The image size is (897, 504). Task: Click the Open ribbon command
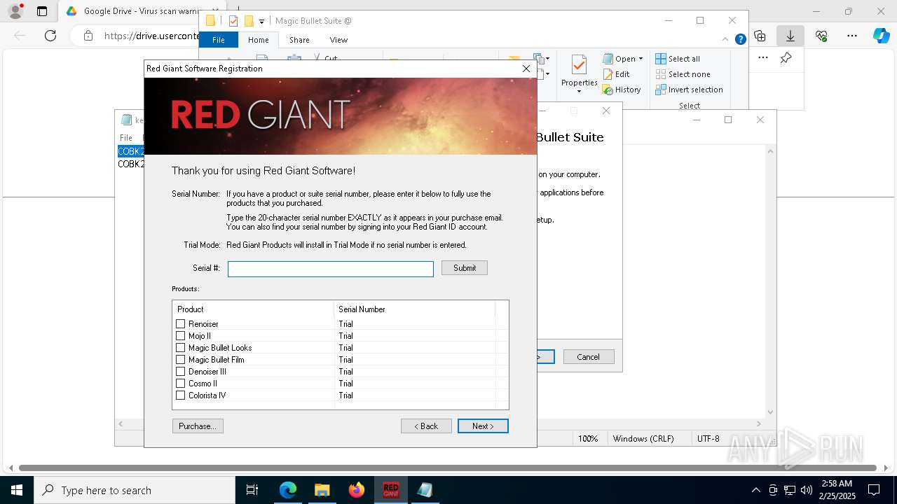pos(619,59)
